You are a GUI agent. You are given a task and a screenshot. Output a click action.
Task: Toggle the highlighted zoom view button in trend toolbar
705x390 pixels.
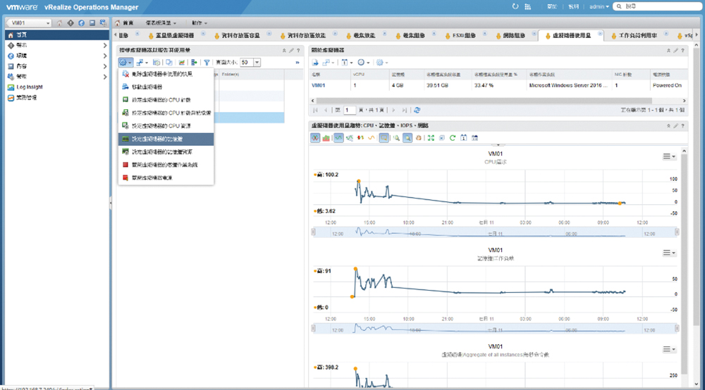click(407, 138)
